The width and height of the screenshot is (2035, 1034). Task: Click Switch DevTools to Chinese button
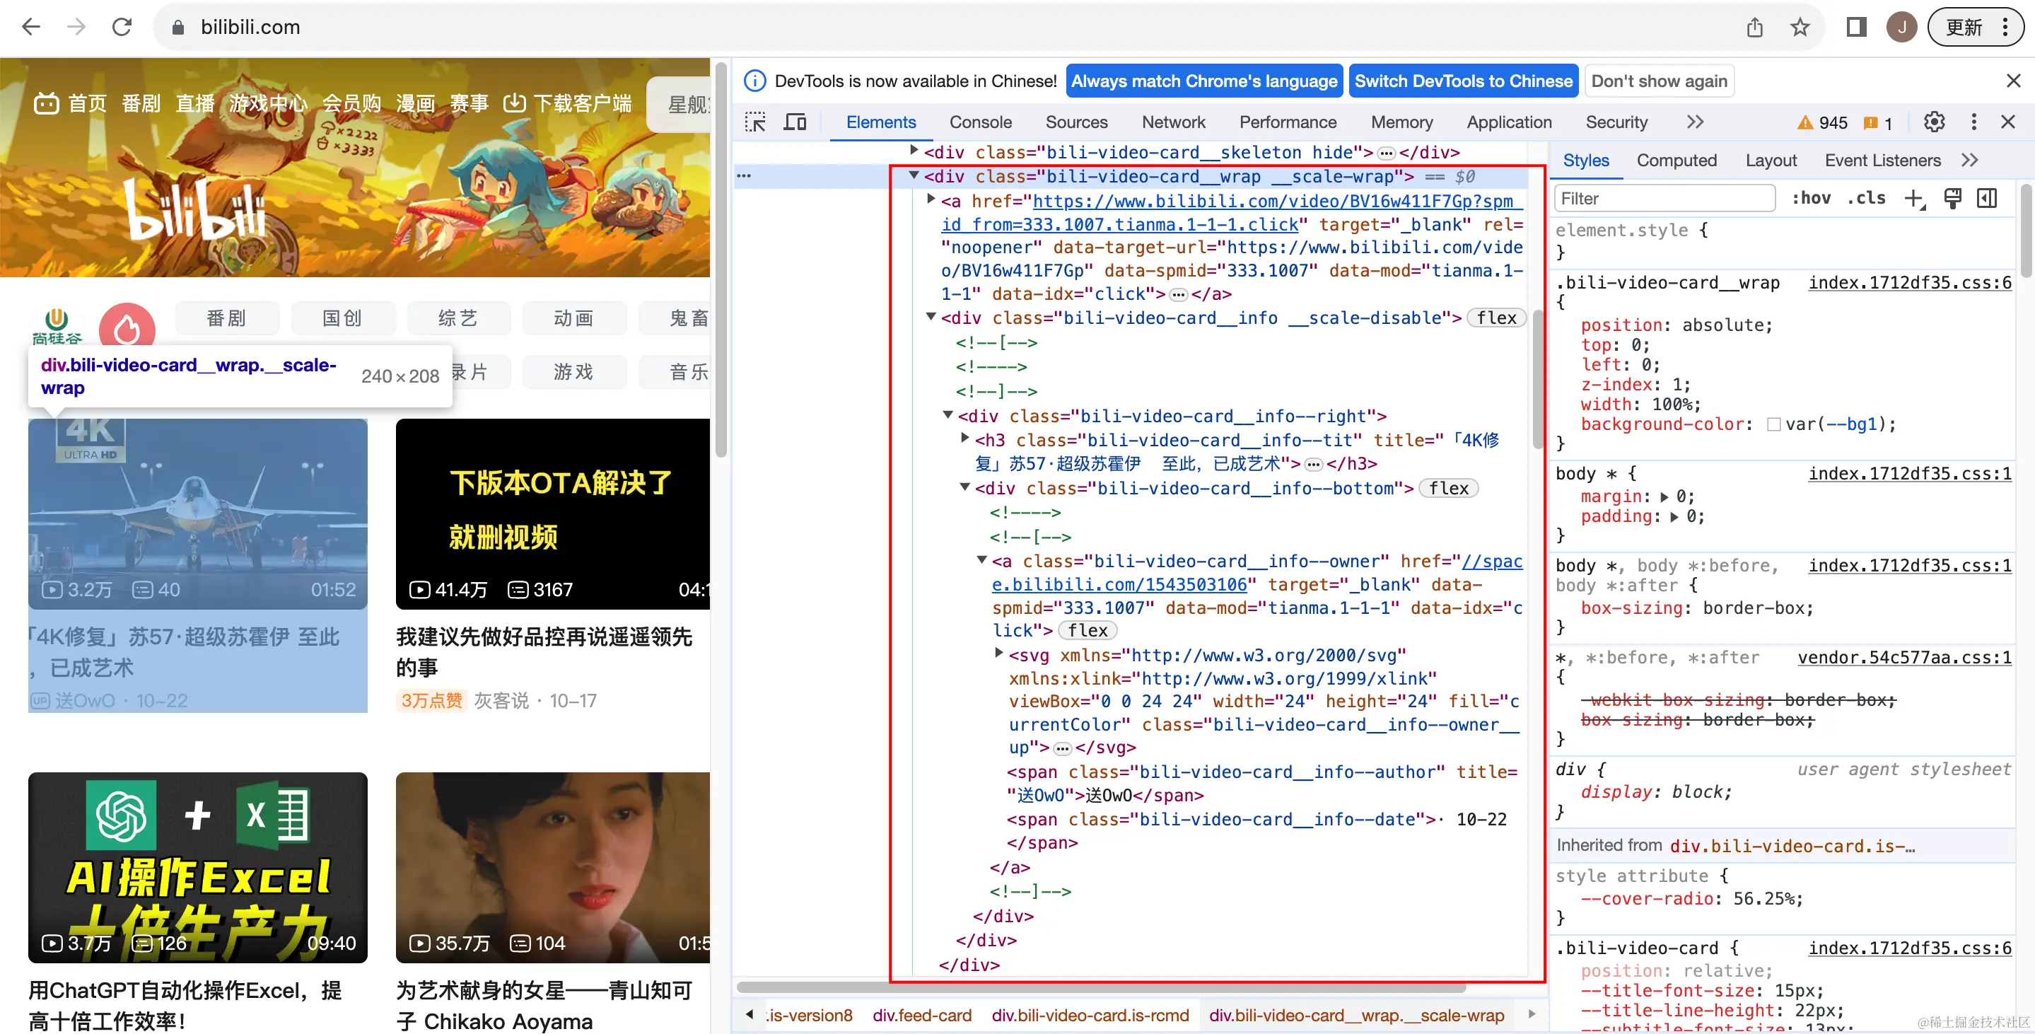1463,81
